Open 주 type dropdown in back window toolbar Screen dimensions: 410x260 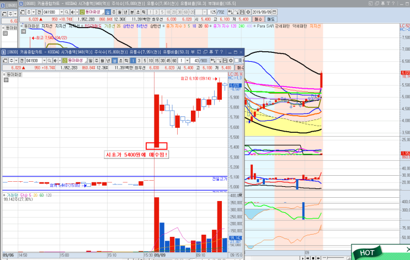34,12
